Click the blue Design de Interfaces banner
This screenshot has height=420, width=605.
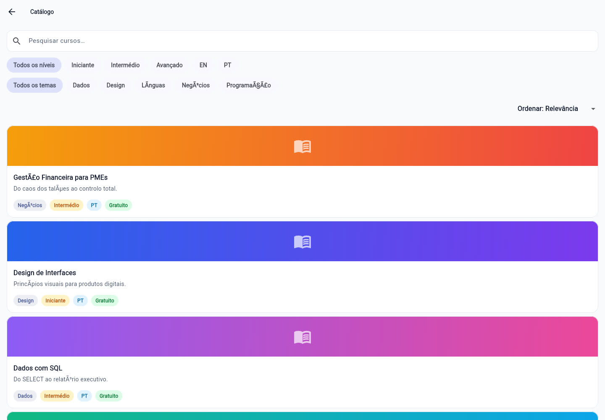(302, 241)
